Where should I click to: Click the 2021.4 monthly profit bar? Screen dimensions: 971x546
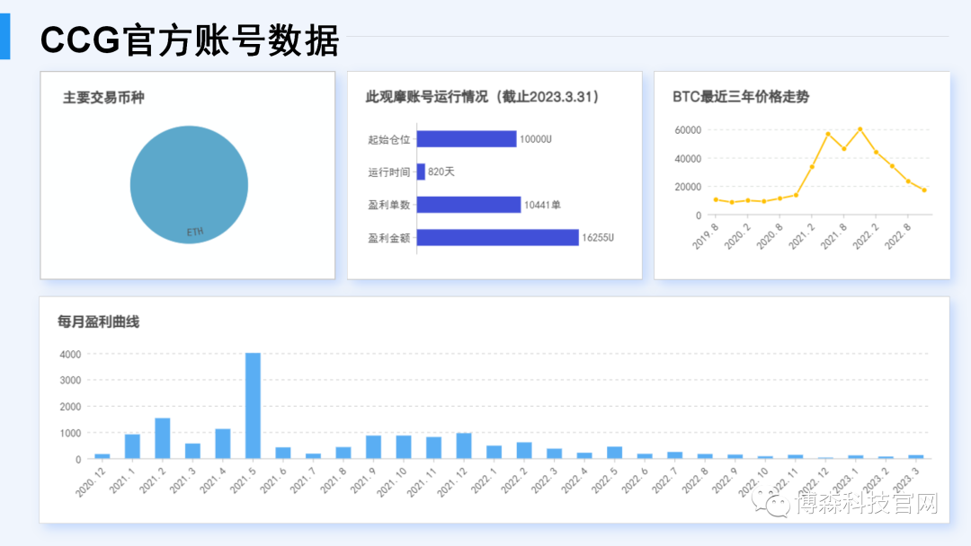223,444
